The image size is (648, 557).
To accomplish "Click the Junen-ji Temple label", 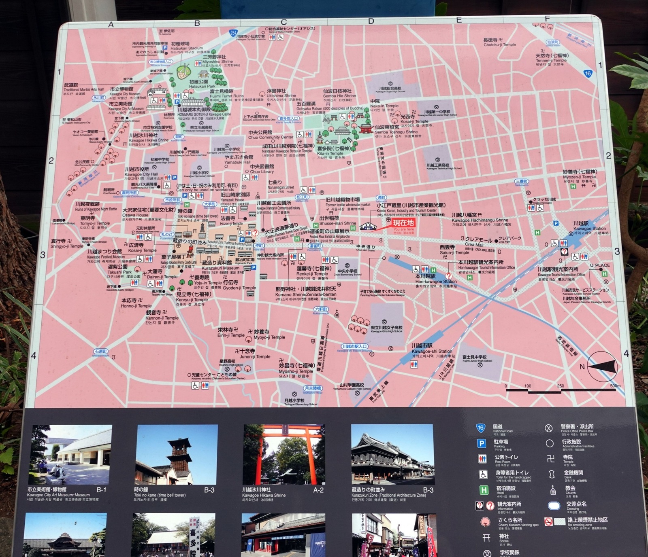I will [255, 357].
